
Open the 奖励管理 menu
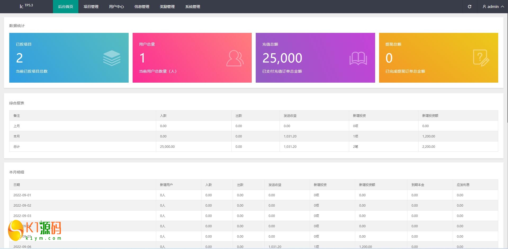pos(167,7)
